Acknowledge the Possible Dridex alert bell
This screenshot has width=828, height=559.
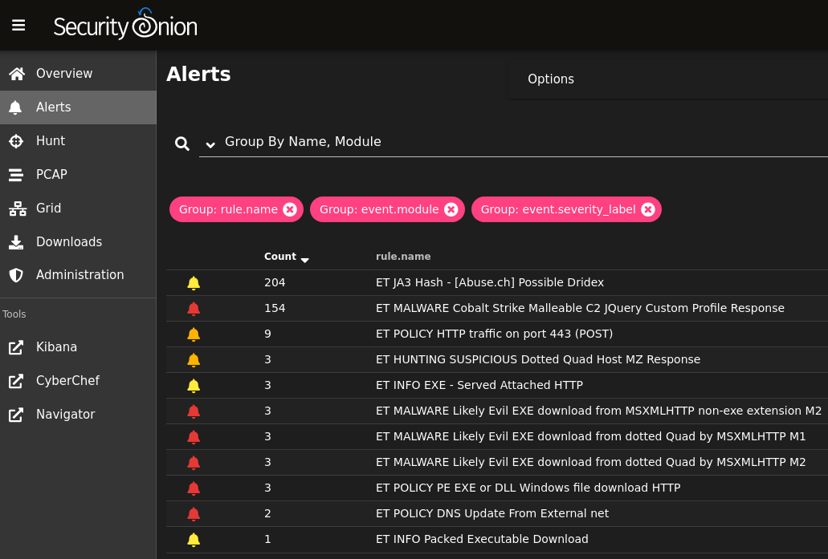click(x=194, y=283)
